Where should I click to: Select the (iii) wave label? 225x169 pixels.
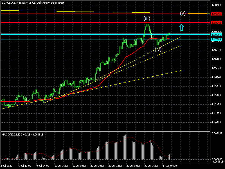click(147, 19)
